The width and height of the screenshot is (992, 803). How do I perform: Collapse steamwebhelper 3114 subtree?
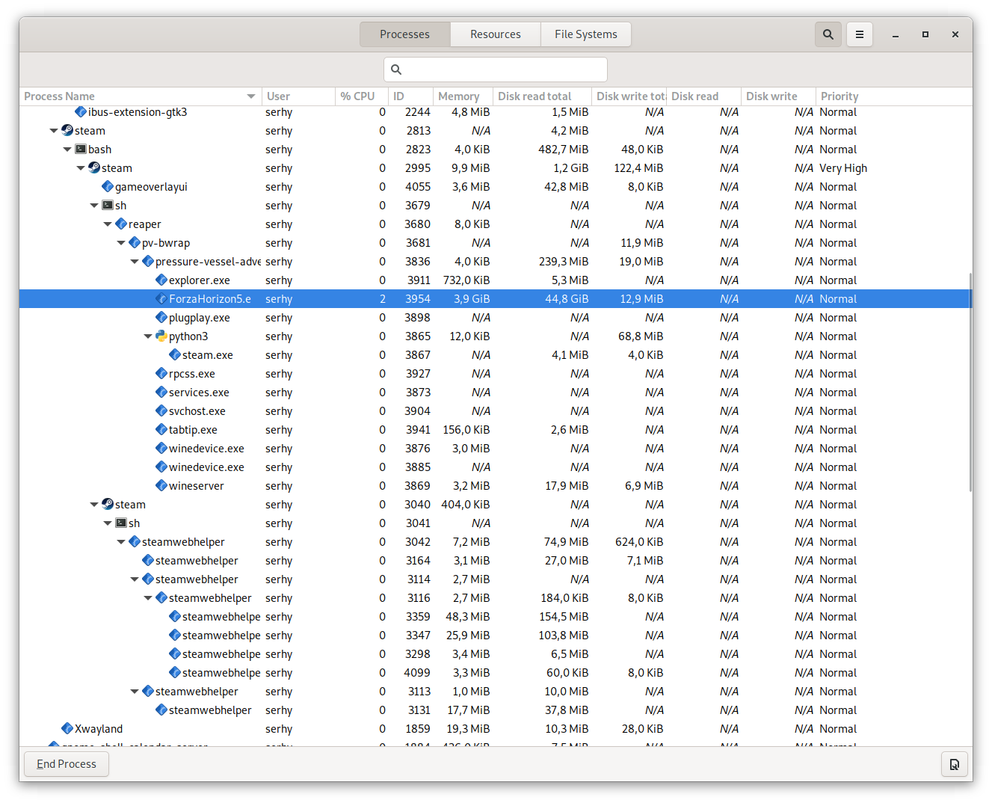point(135,579)
